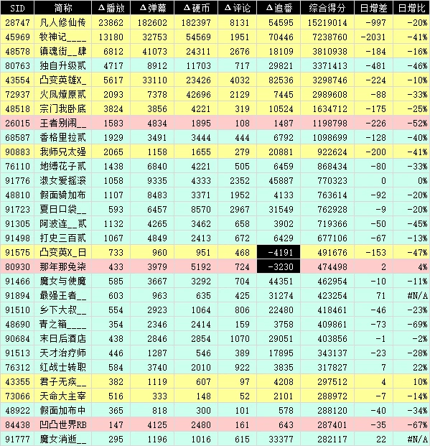Click the △播放 column header
Screen dimensions: 430x446
pos(111,8)
